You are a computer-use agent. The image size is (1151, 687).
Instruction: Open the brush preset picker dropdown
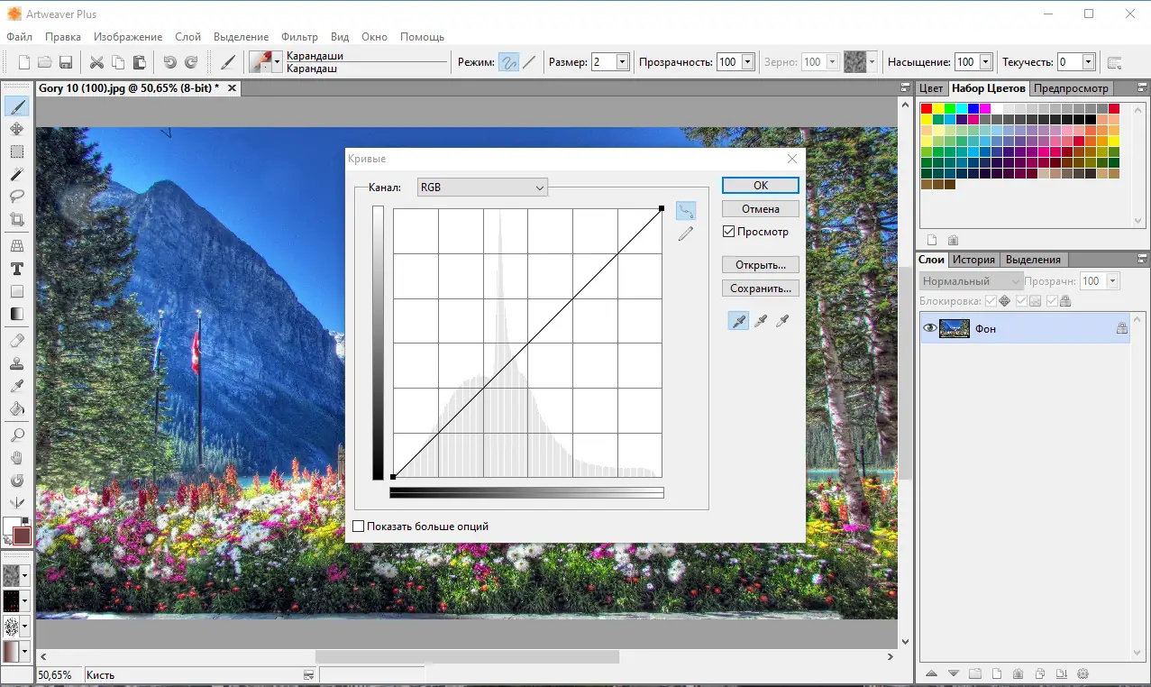(277, 62)
